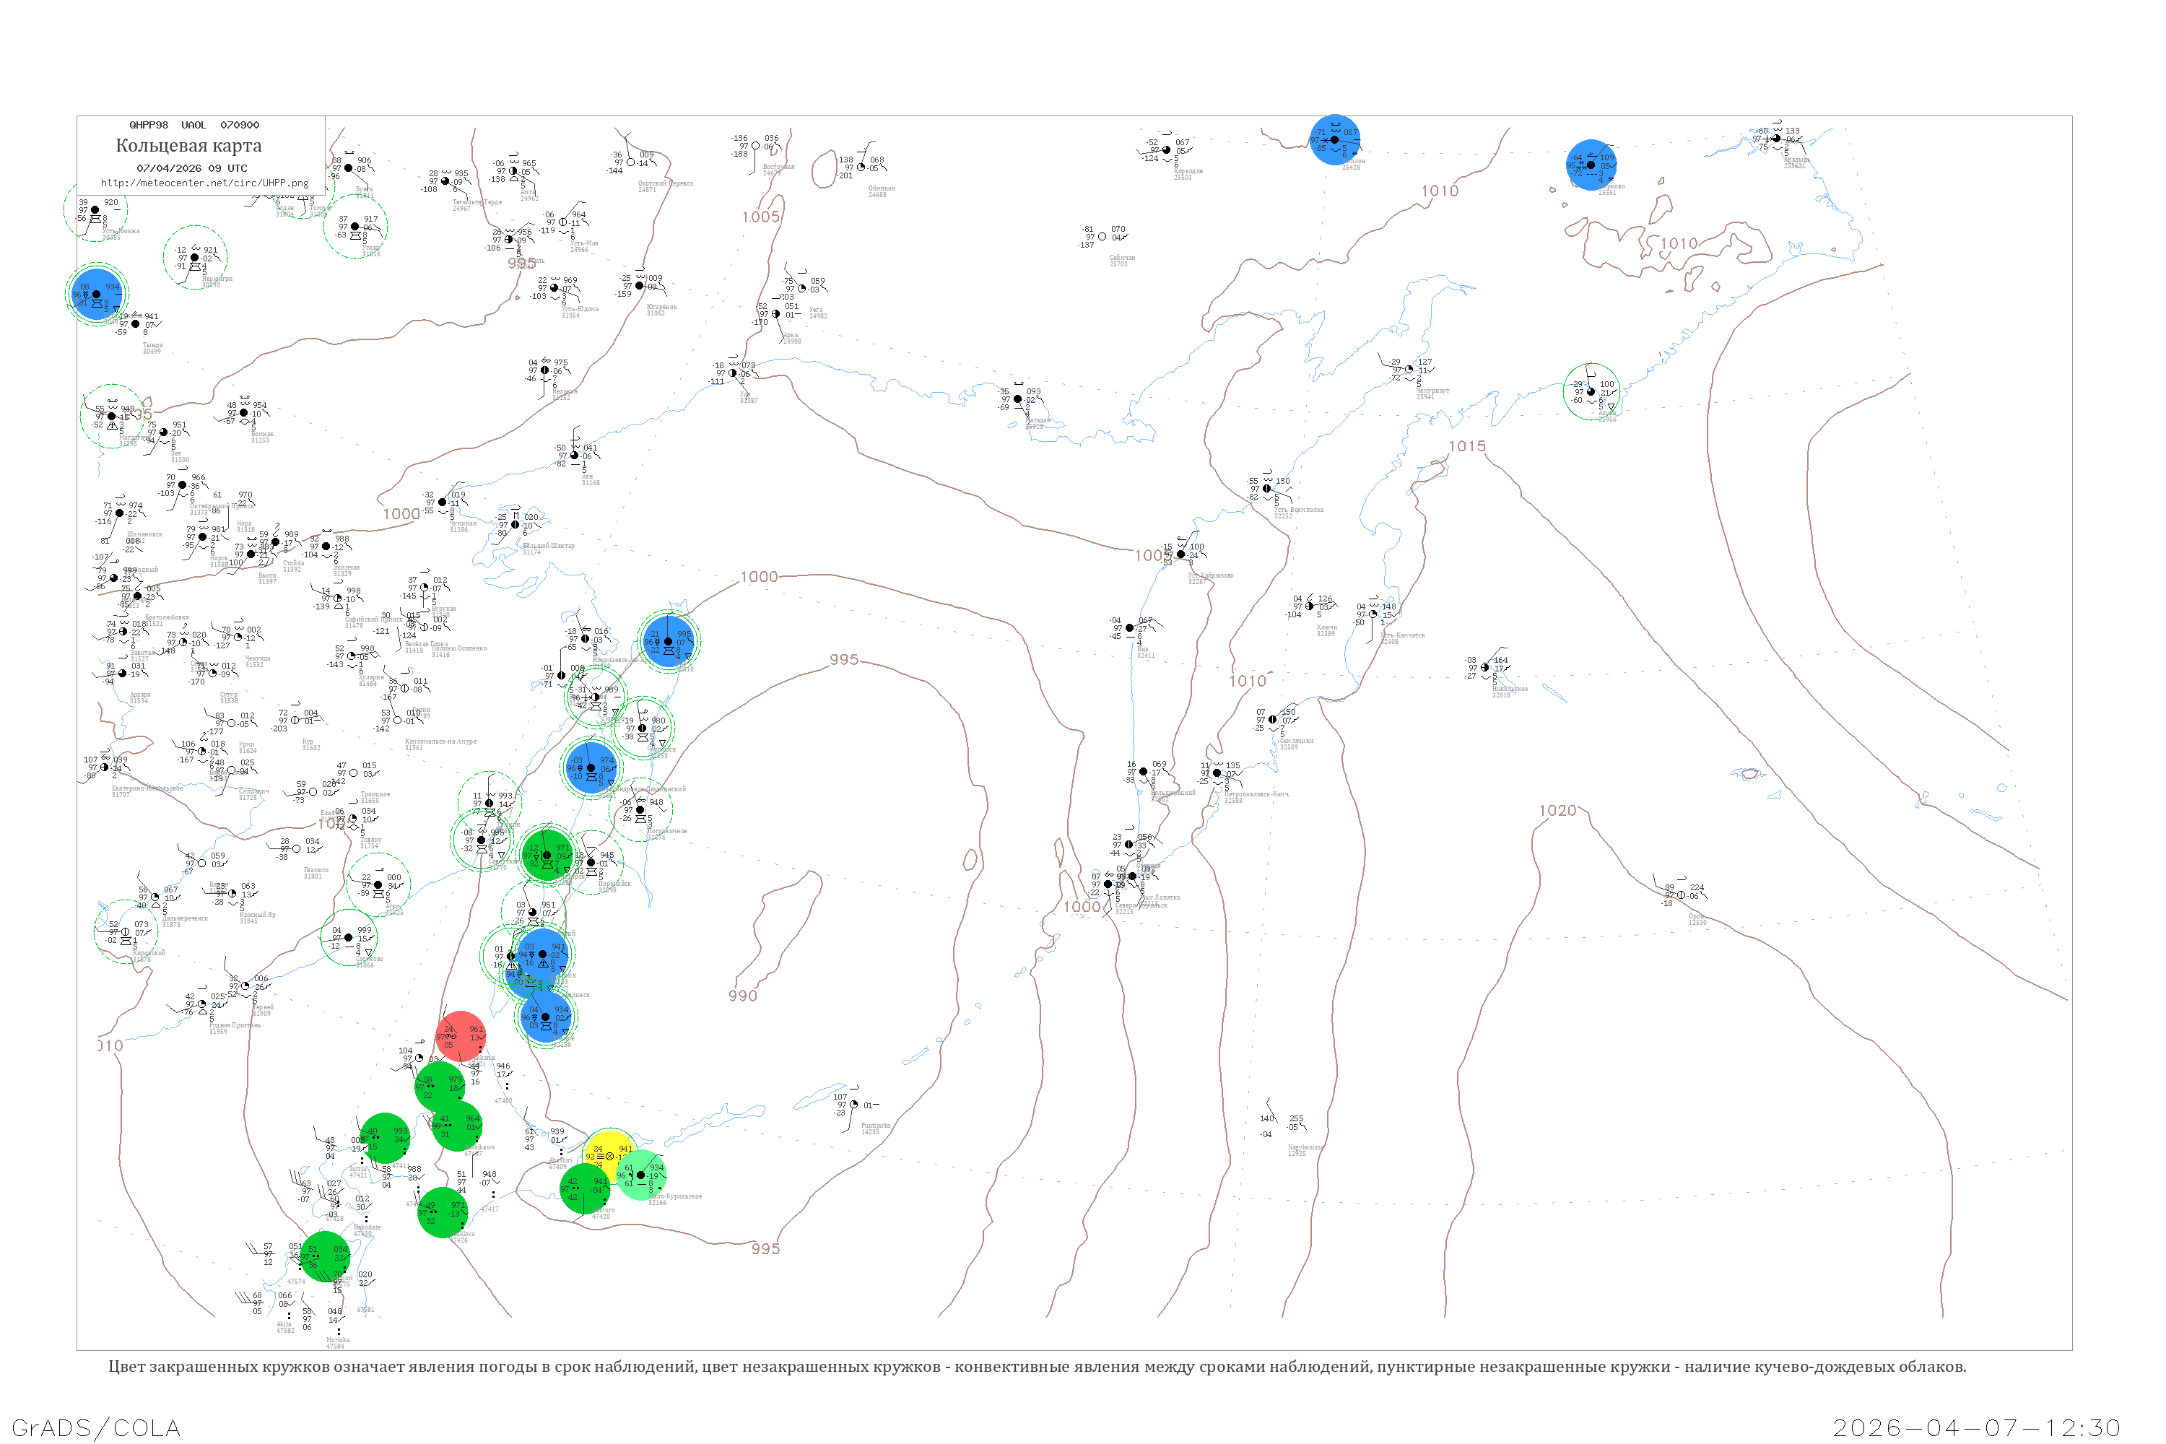Click the yellow fog station circle
This screenshot has width=2166, height=1444.
pos(609,1156)
